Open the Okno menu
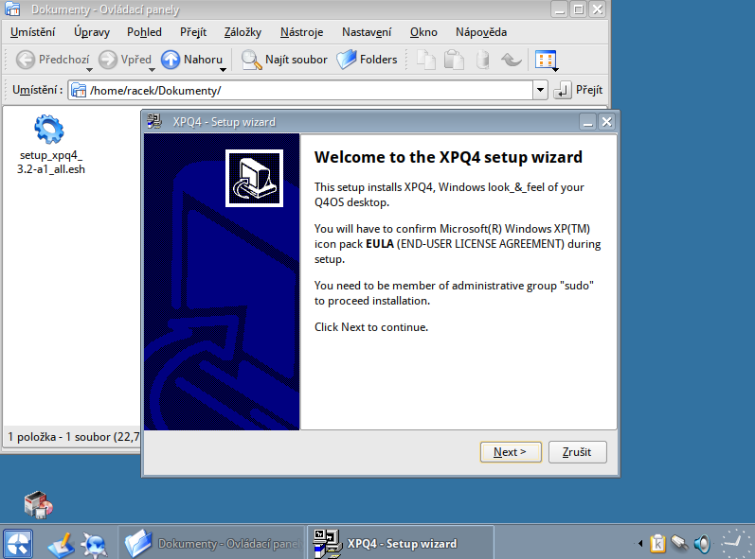The image size is (755, 559). 423,32
